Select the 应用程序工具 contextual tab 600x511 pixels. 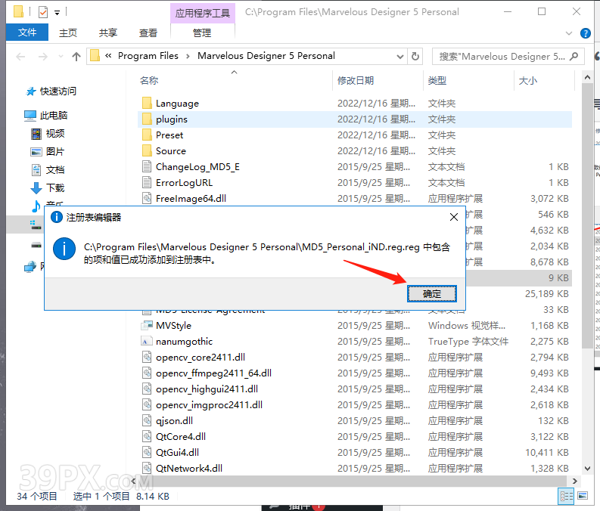coord(203,13)
